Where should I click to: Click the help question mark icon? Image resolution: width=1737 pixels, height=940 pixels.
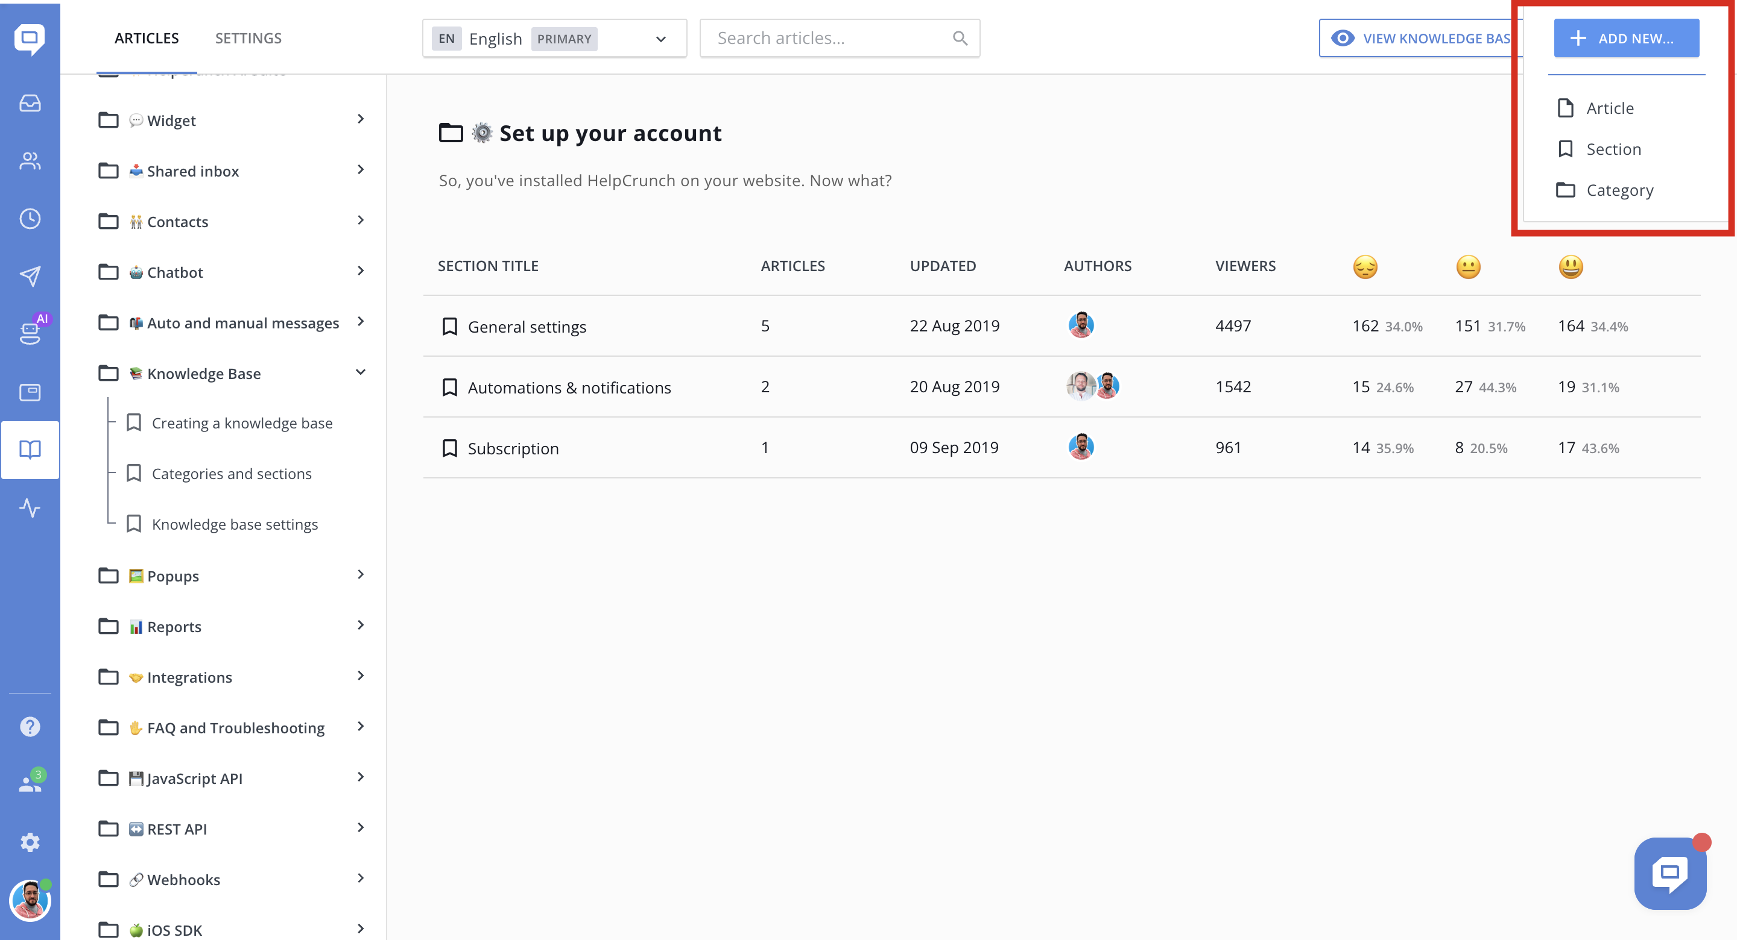30,727
